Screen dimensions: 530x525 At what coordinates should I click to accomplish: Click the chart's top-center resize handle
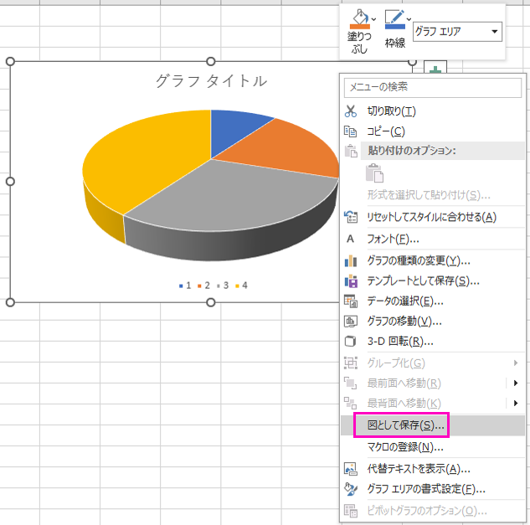(x=211, y=61)
